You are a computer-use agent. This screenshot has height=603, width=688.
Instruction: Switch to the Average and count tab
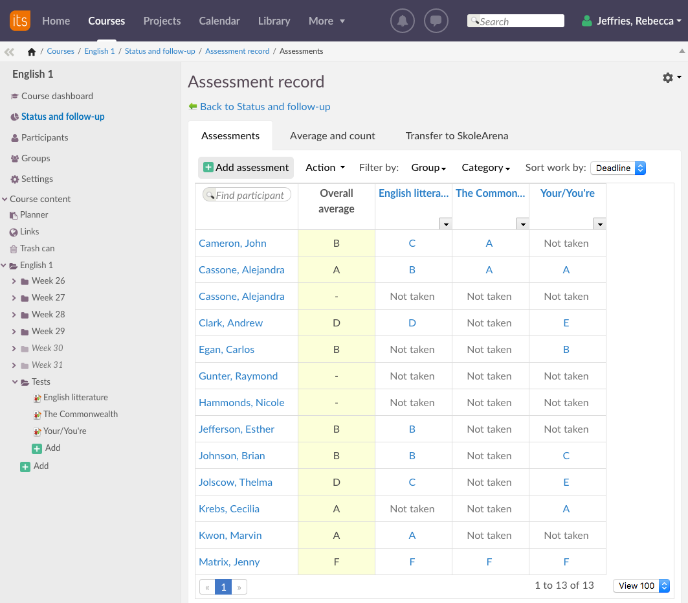(333, 136)
